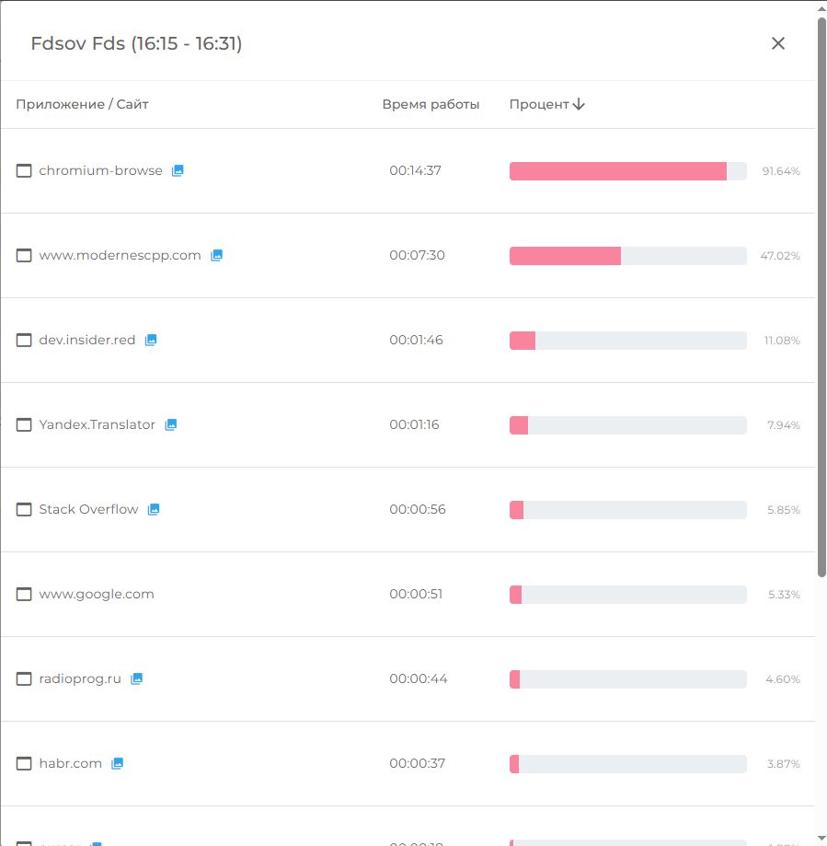Click the Stack Overflow entry name
This screenshot has height=846, width=827.
coord(88,509)
